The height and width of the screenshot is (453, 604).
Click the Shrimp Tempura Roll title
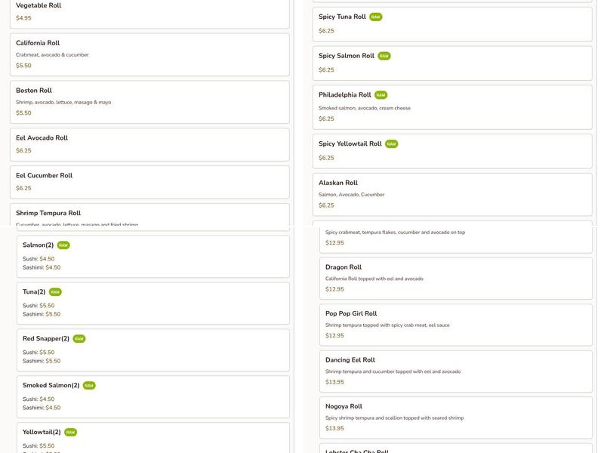coord(48,213)
